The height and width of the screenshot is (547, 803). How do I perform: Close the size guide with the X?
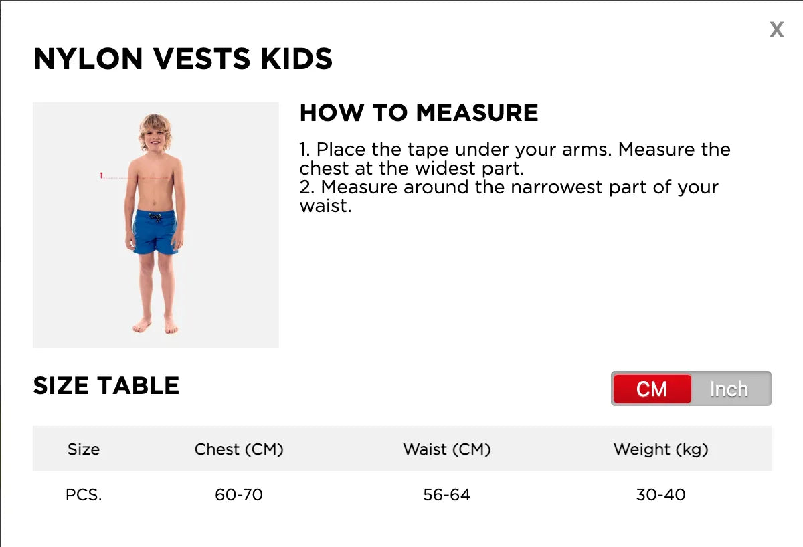(776, 29)
